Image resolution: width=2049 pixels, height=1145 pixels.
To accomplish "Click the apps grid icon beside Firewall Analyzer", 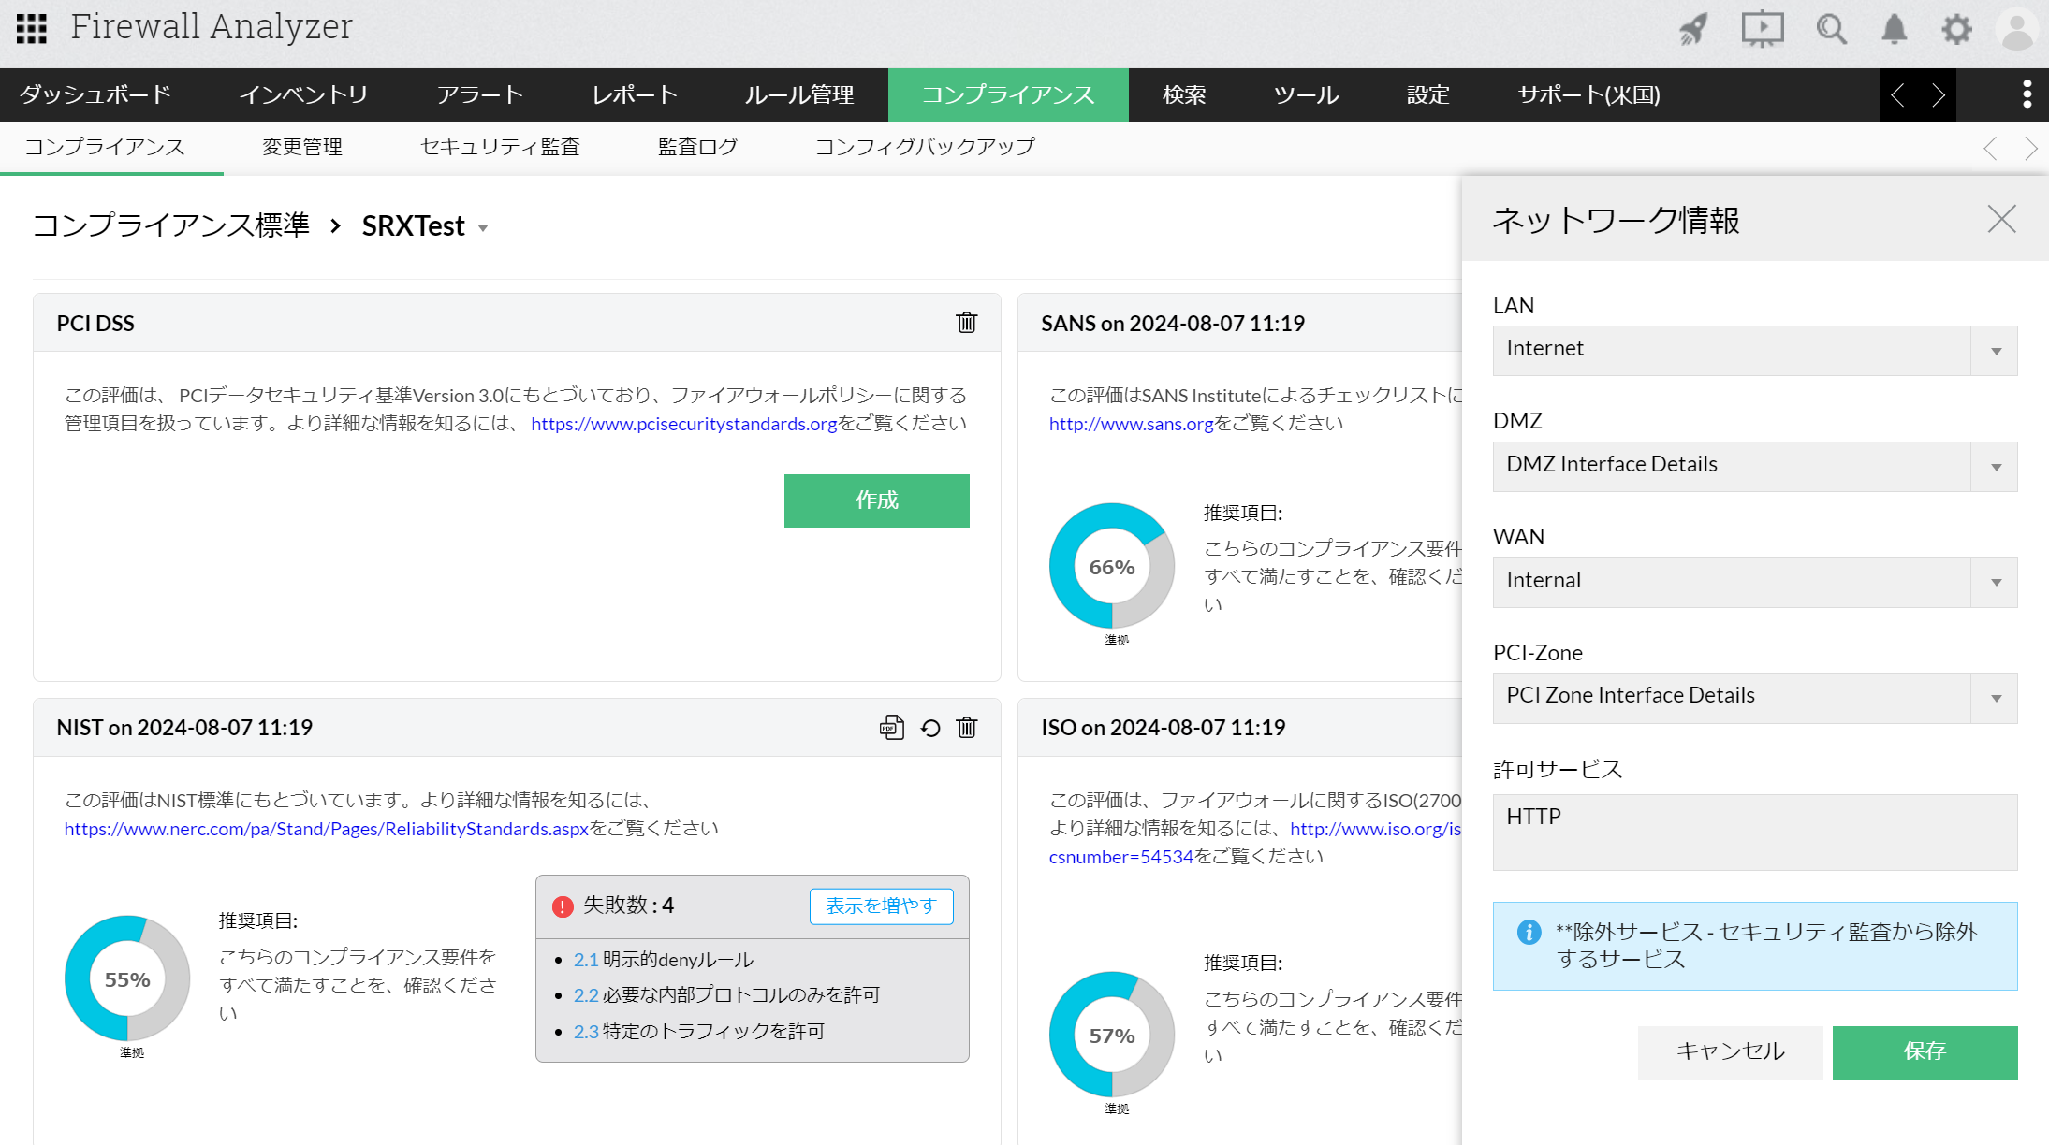I will [32, 29].
